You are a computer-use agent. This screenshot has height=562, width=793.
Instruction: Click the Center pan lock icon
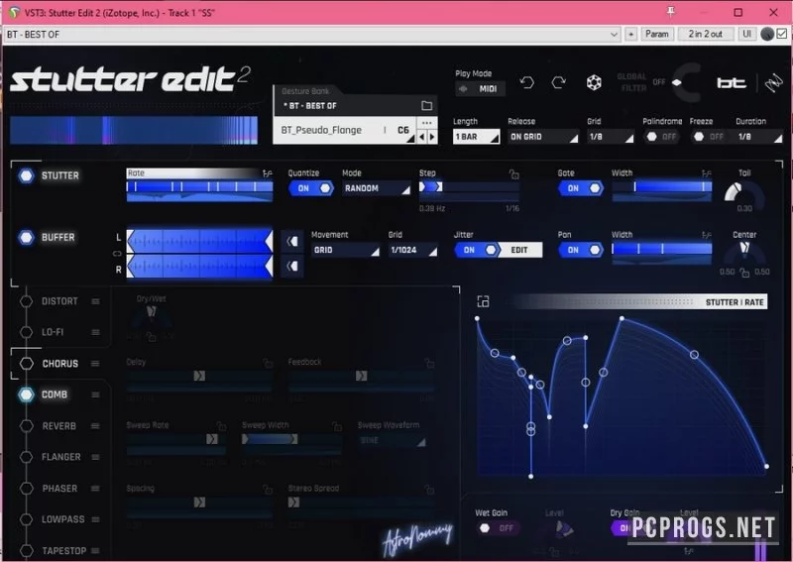pos(744,274)
